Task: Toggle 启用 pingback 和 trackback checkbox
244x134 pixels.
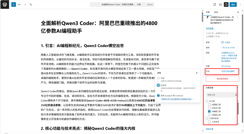Action: click(158, 95)
